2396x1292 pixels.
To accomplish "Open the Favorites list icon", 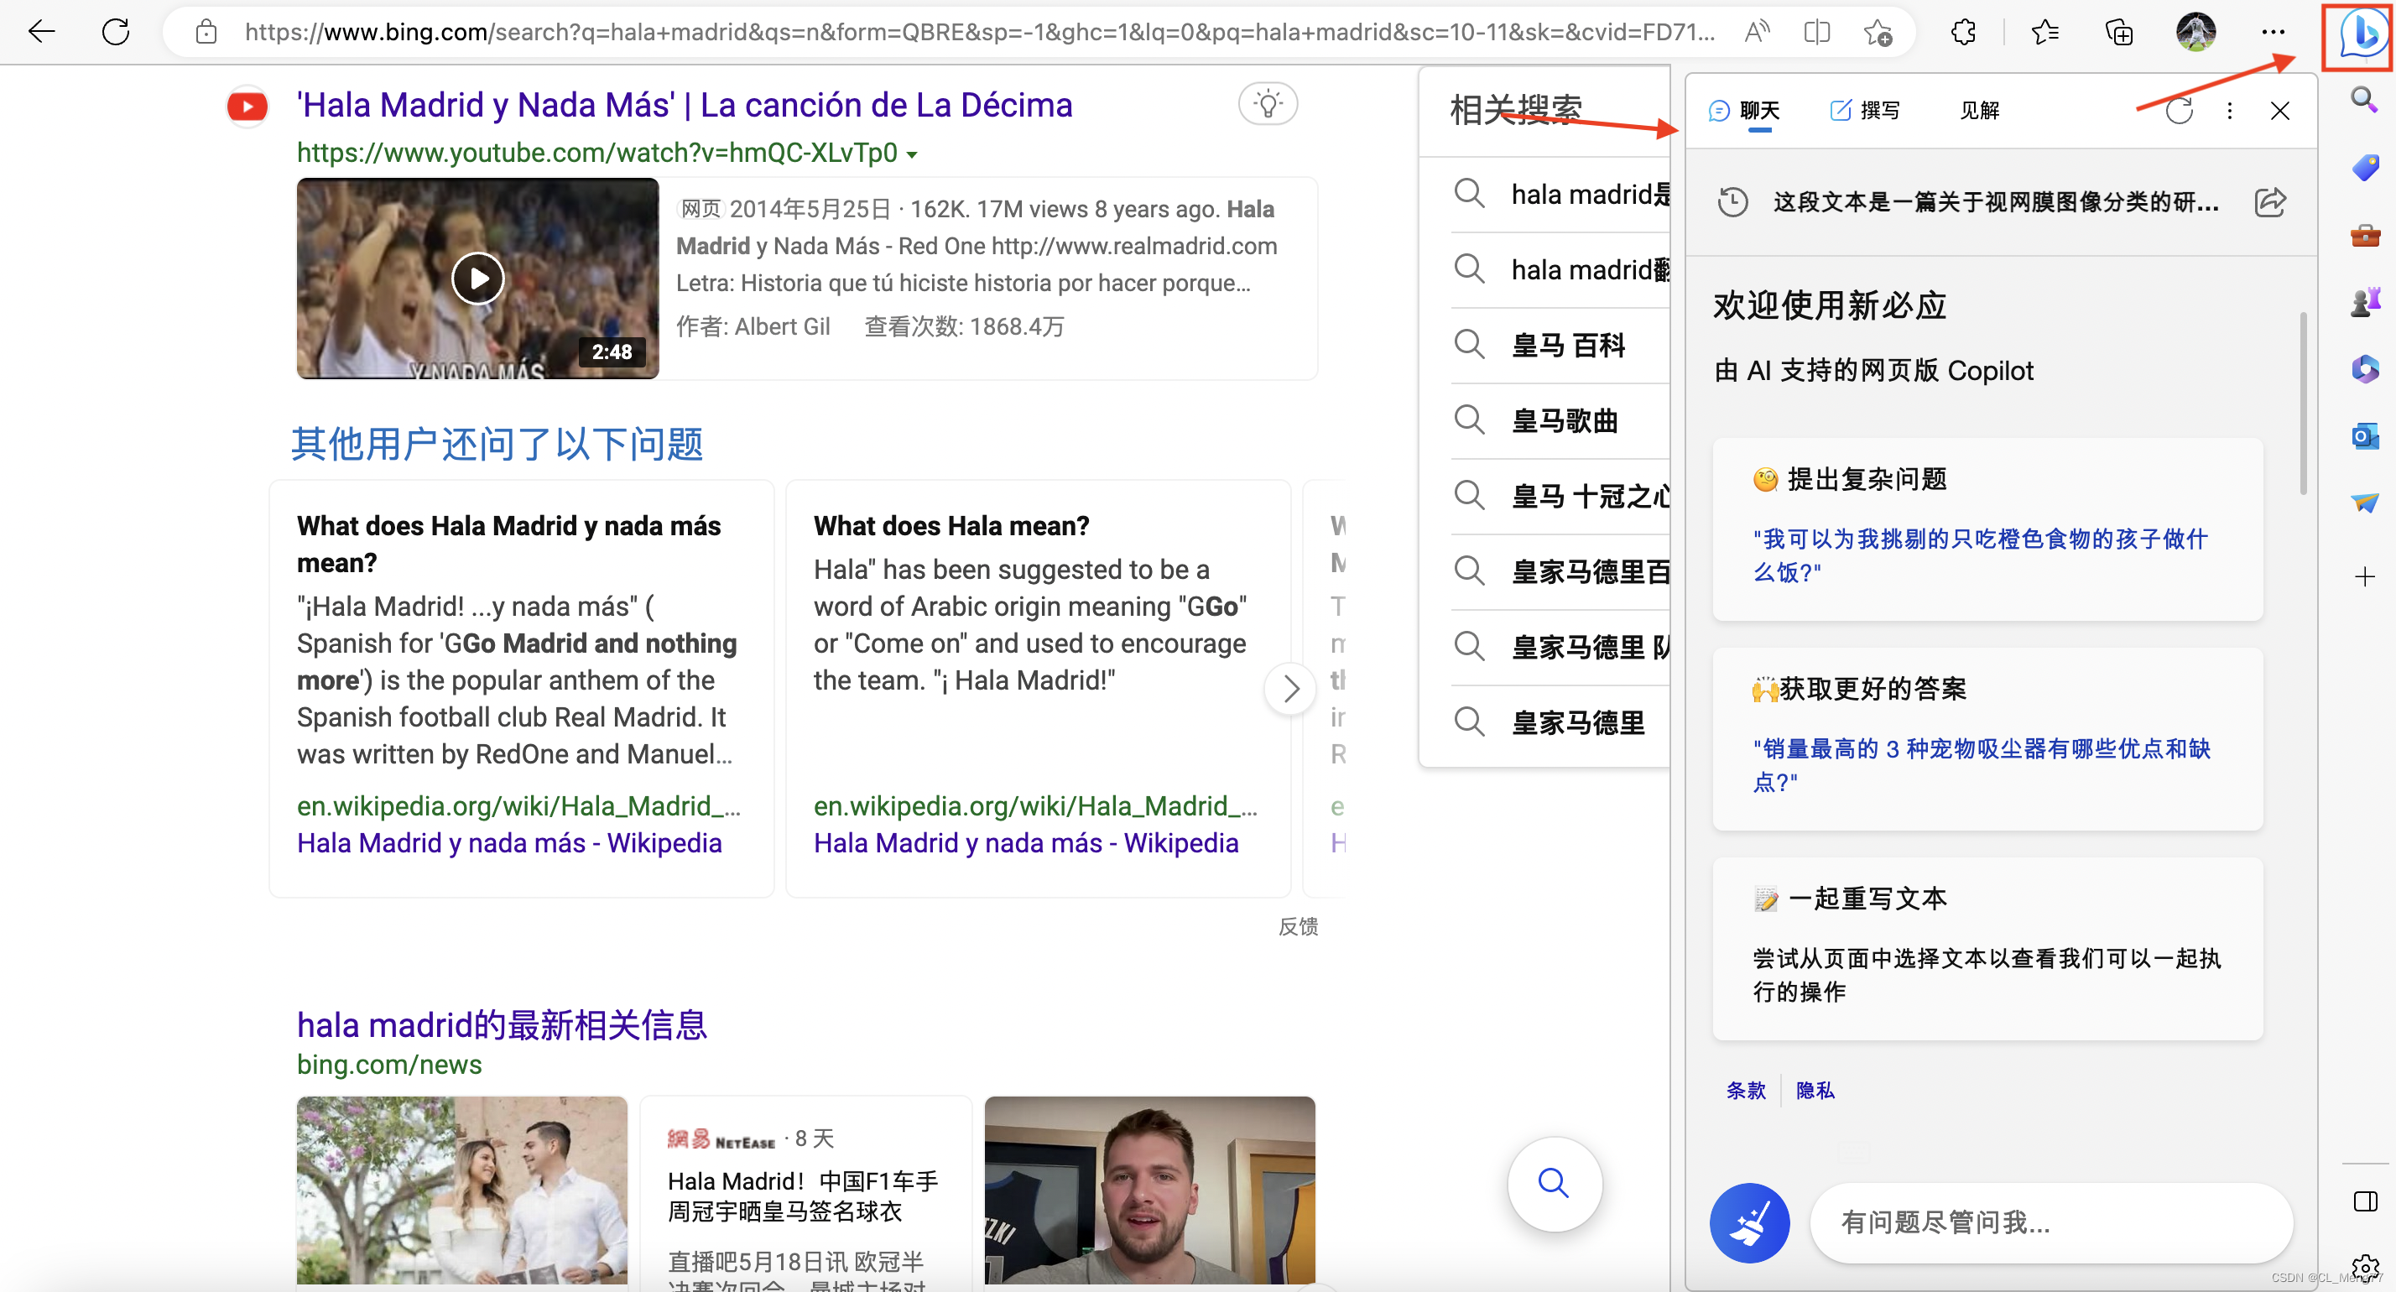I will point(2044,33).
